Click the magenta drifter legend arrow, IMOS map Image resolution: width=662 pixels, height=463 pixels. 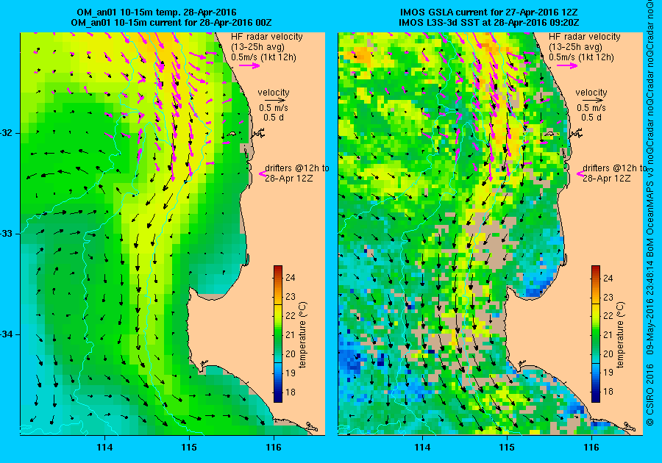[580, 173]
